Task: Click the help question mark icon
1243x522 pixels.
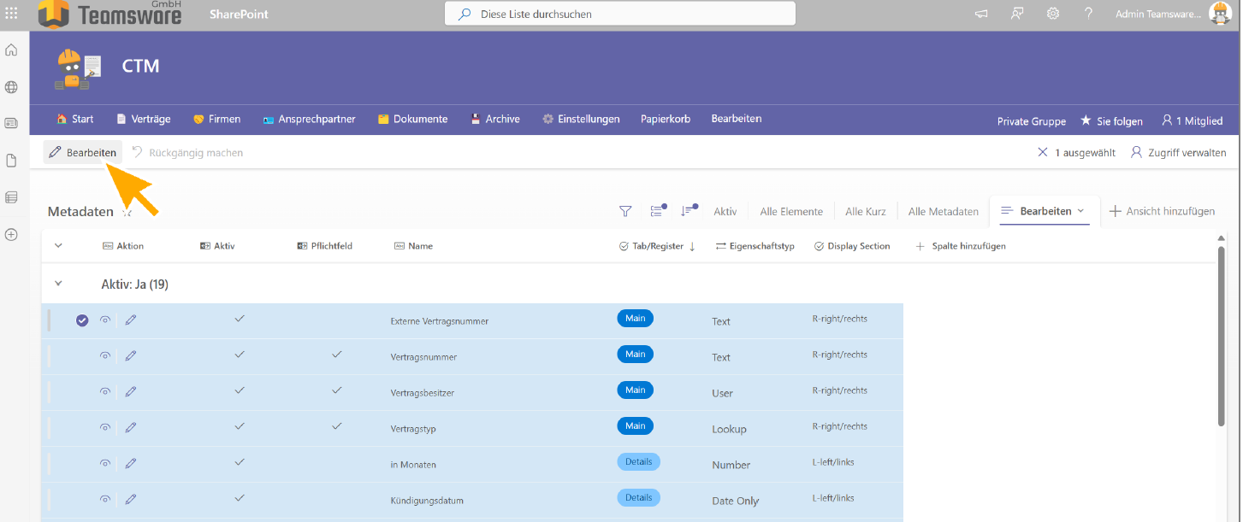Action: 1088,14
